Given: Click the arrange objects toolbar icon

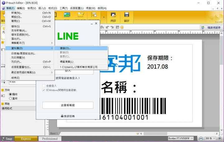Looking at the screenshot, I should click(x=94, y=15).
